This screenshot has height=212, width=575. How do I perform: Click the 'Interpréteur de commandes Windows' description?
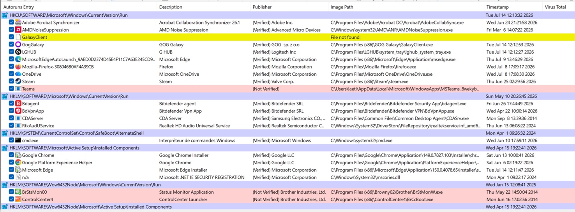coord(197,141)
